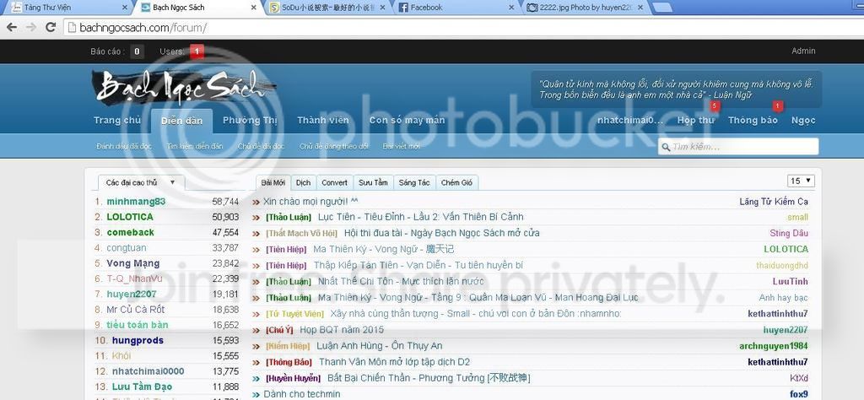Click the browser forward arrow
The height and width of the screenshot is (400, 864).
point(31,27)
